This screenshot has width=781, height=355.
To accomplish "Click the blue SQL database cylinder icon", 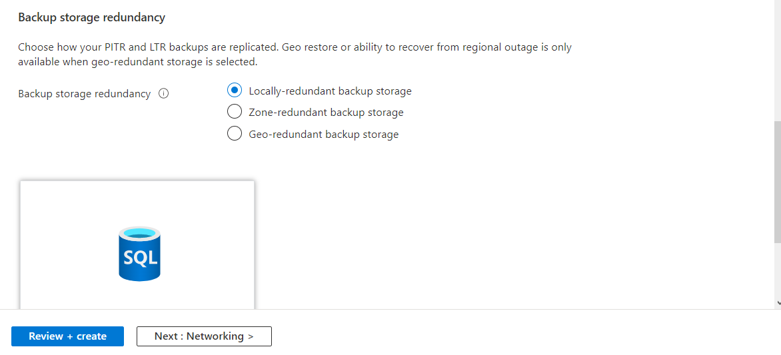I will click(140, 254).
